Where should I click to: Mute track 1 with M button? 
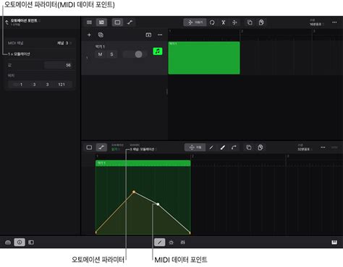coord(100,54)
